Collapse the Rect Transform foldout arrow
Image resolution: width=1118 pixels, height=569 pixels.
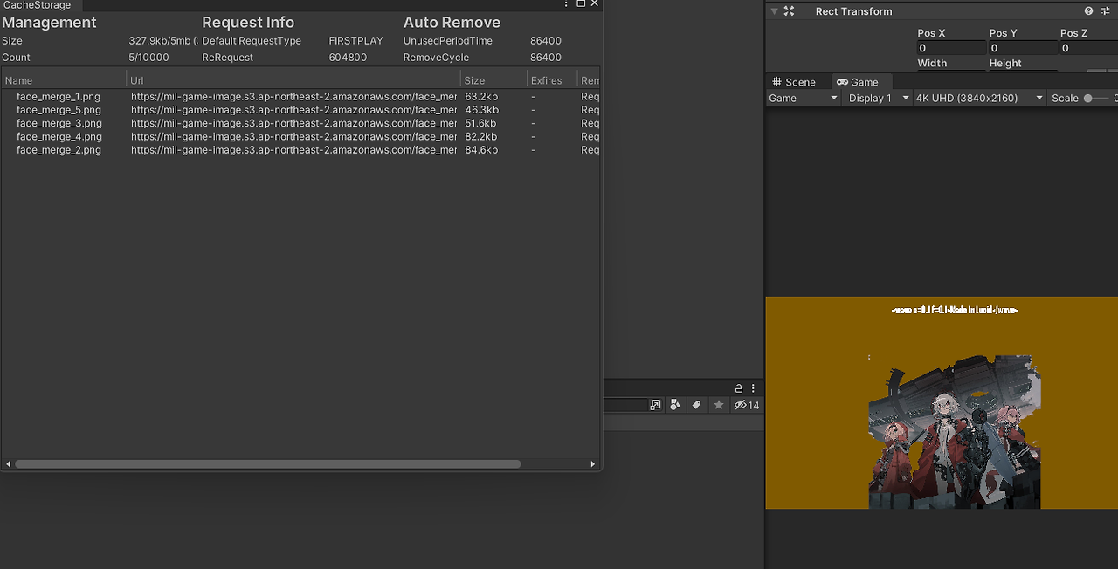(x=774, y=11)
